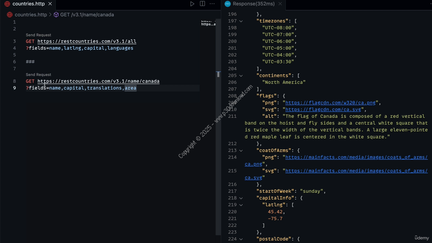Click the "sunday" startOfWeek value

[x=311, y=191]
